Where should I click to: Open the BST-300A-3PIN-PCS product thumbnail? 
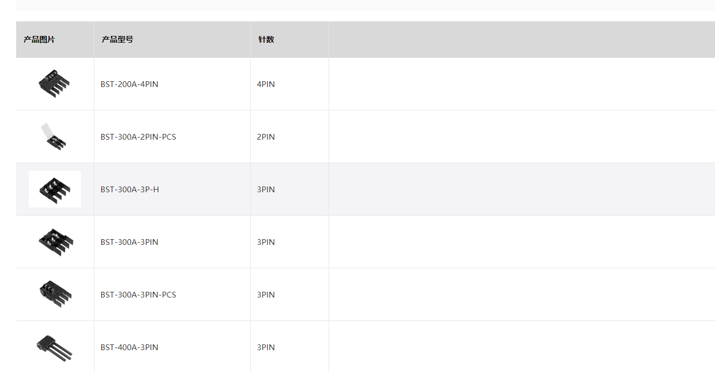click(55, 294)
